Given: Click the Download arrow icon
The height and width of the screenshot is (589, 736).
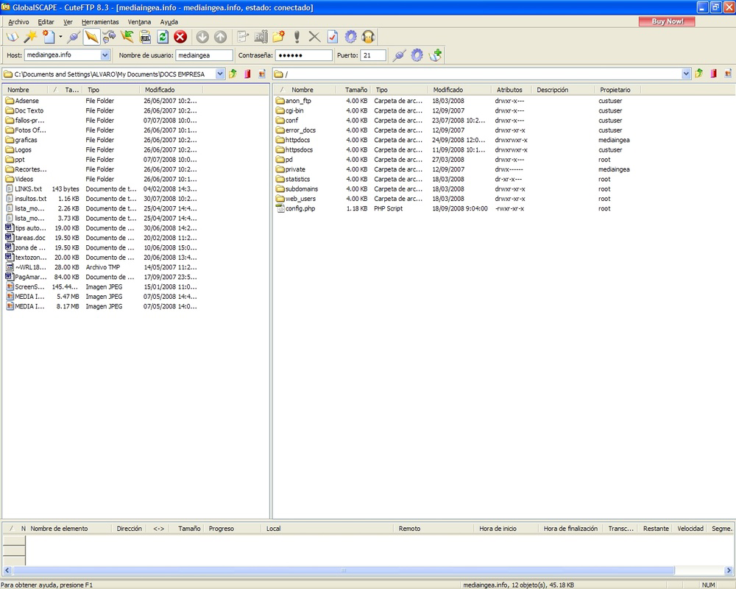Looking at the screenshot, I should pos(202,37).
